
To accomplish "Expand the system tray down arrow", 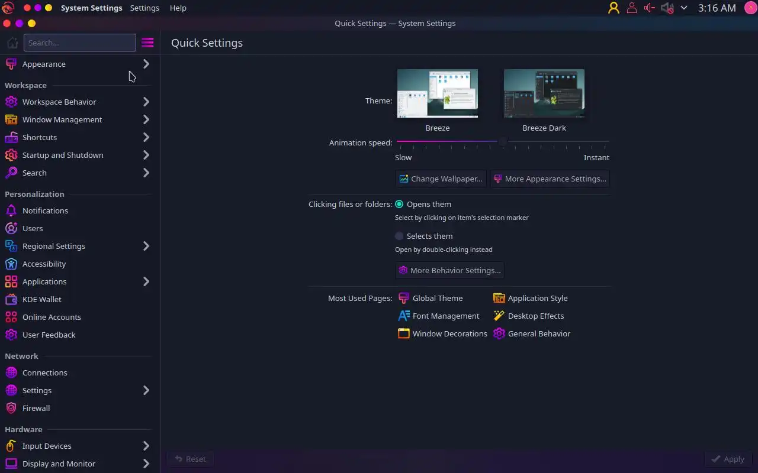I will [x=684, y=8].
